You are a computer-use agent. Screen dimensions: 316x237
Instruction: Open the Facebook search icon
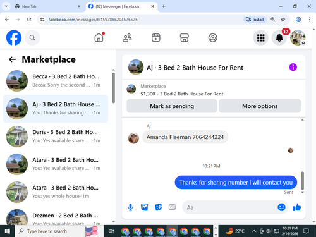click(x=32, y=38)
